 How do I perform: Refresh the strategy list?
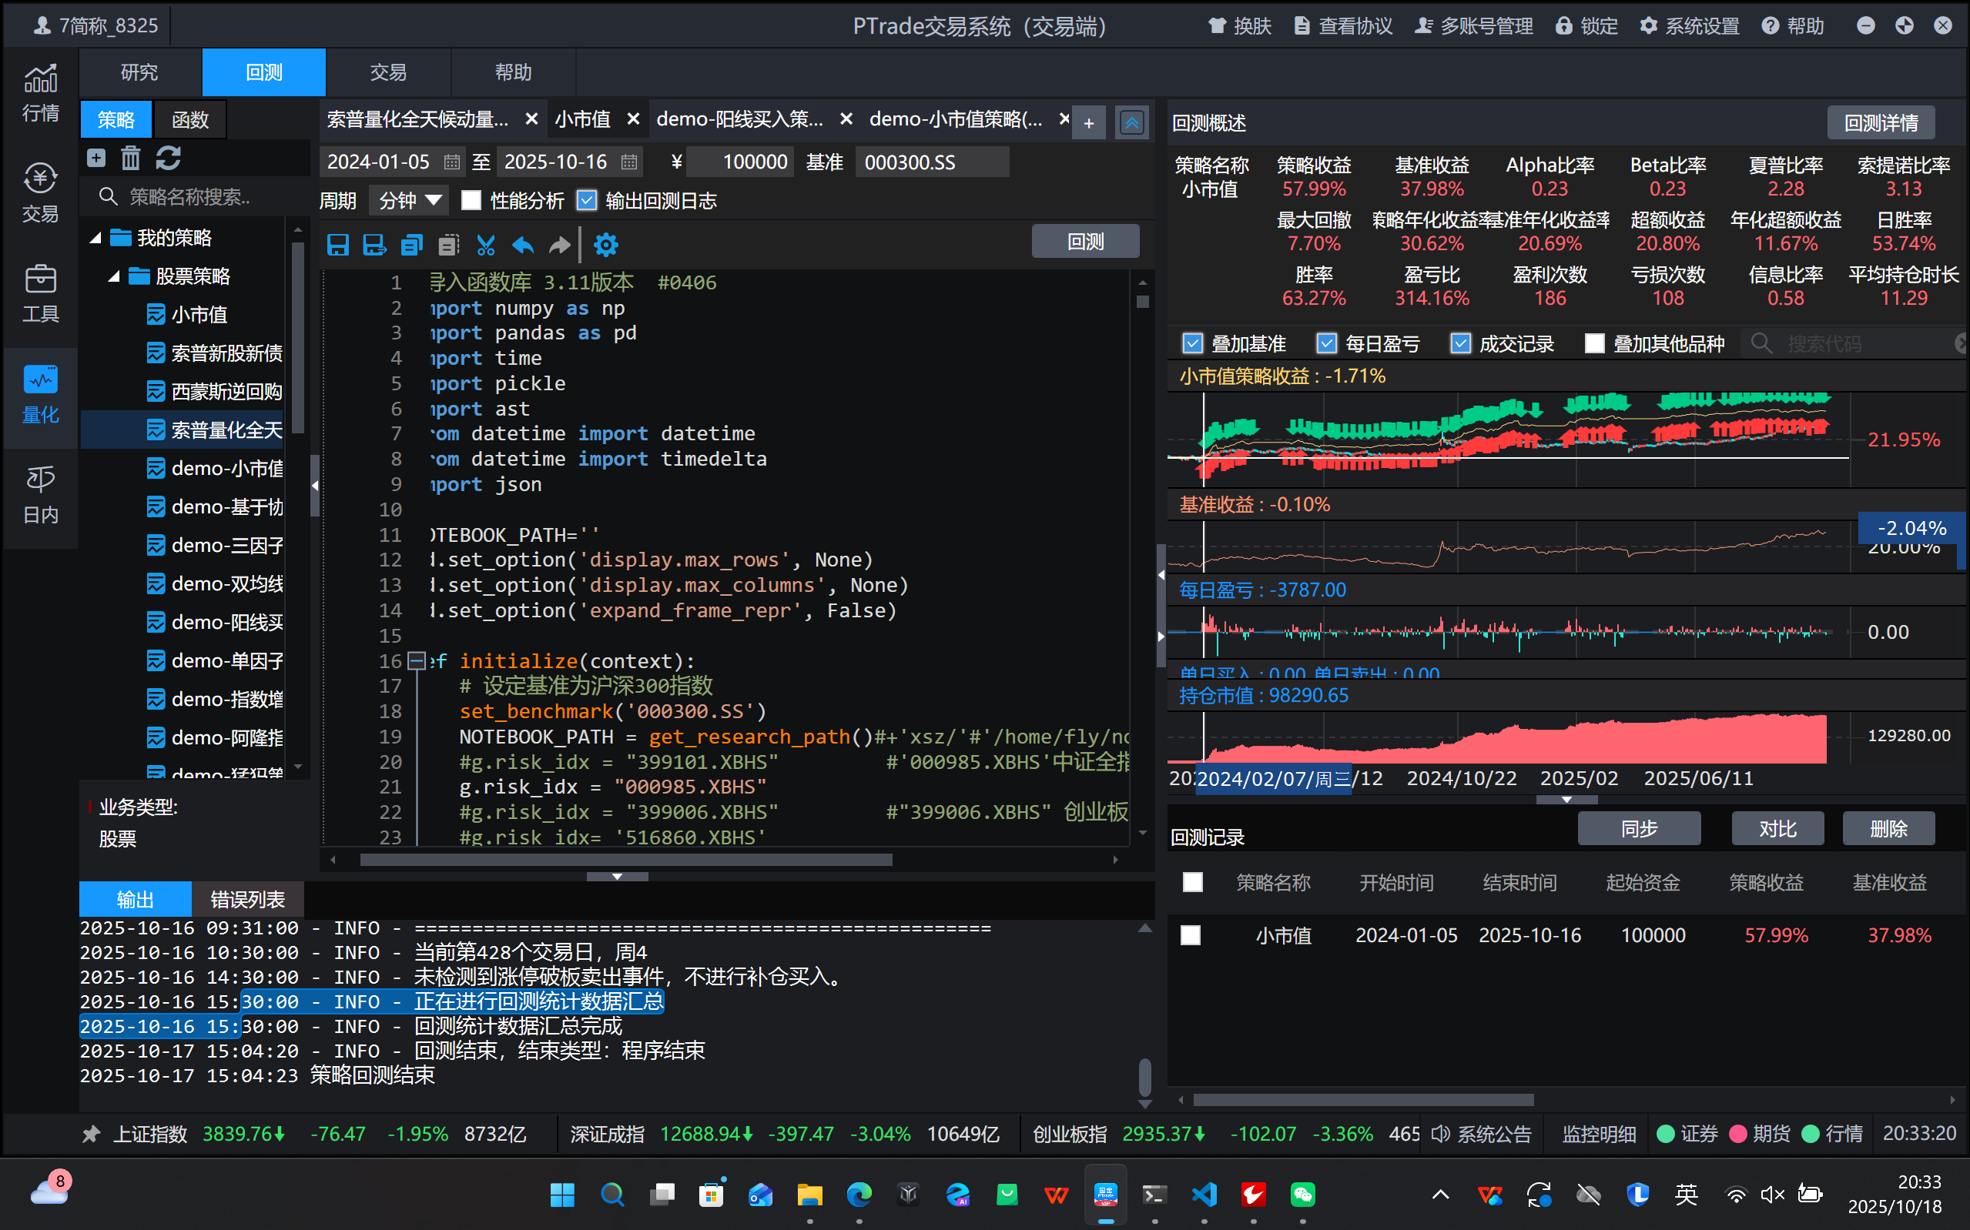[169, 158]
